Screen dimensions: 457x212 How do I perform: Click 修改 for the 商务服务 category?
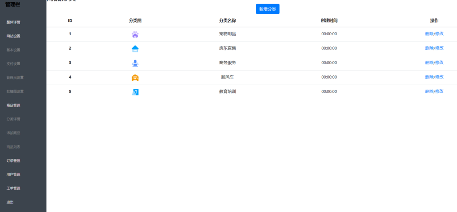440,62
